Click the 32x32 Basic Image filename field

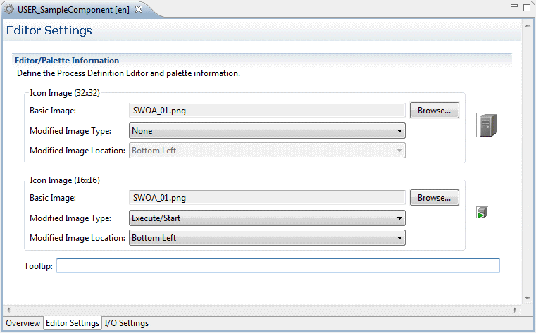pos(267,111)
